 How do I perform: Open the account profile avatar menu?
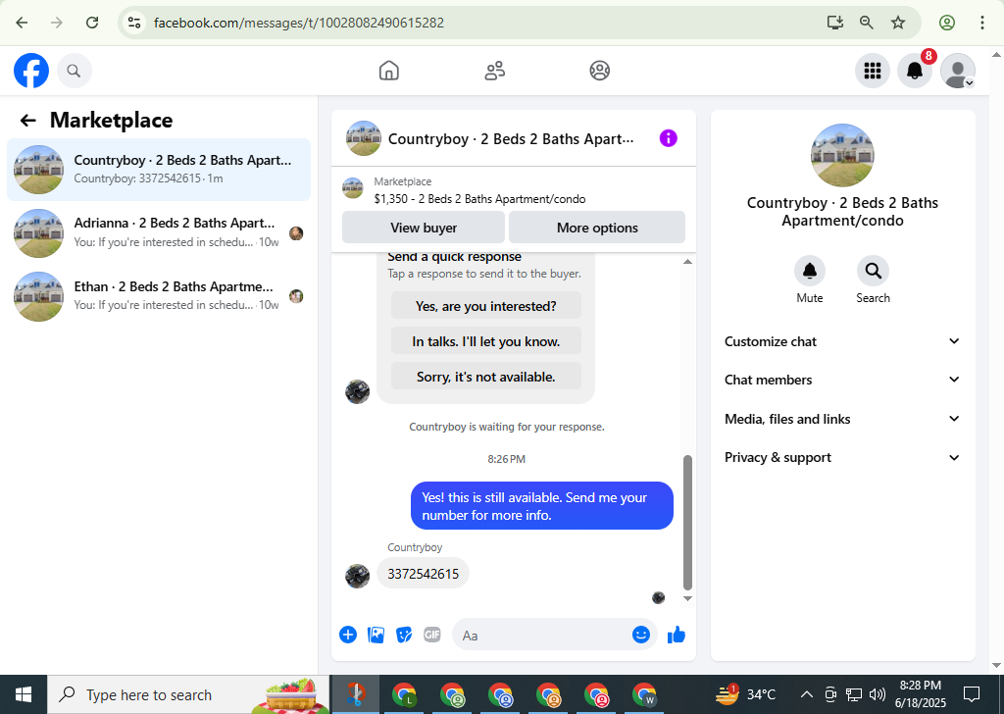point(957,71)
